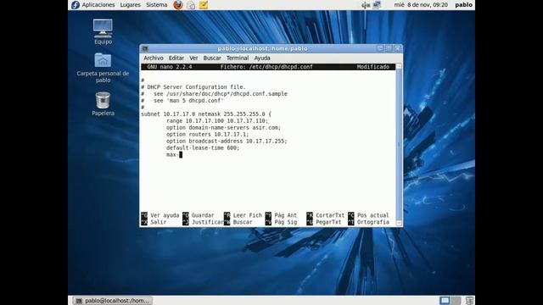Click the terminal window title bar text
Screen dimensions: 543x305
(x=262, y=49)
